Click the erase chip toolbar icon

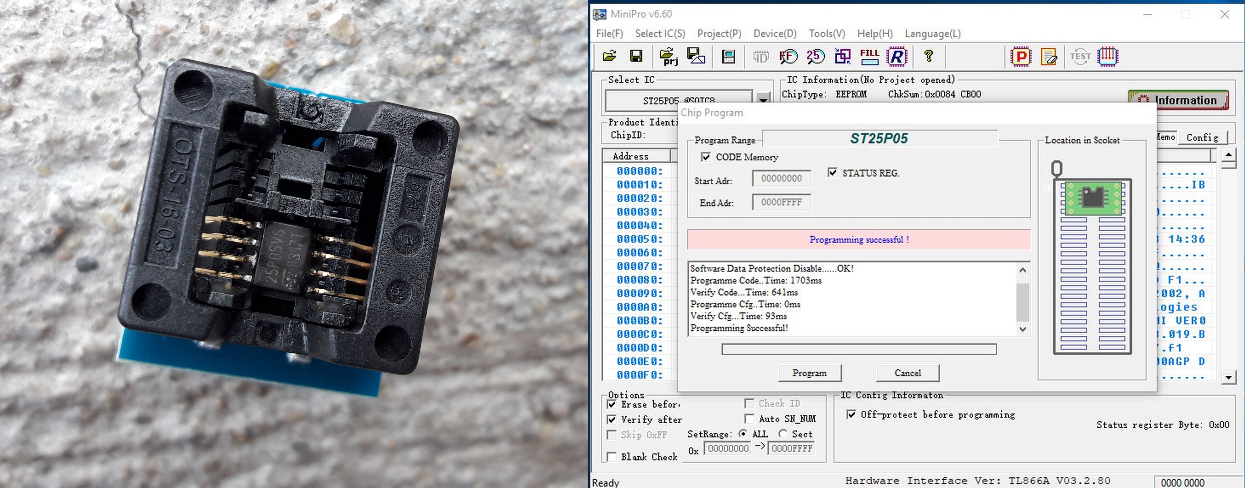1048,57
